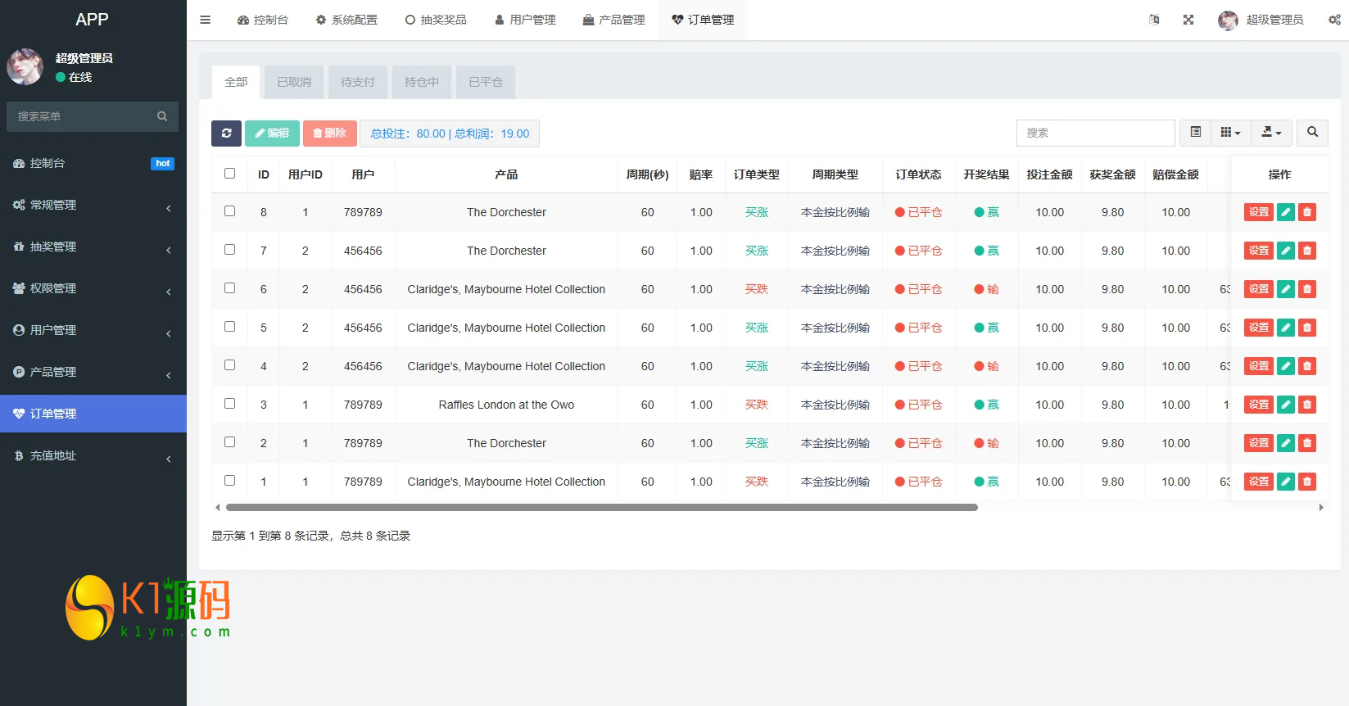The image size is (1349, 706).
Task: Click the 设置 button for order ID 1
Action: [1259, 482]
